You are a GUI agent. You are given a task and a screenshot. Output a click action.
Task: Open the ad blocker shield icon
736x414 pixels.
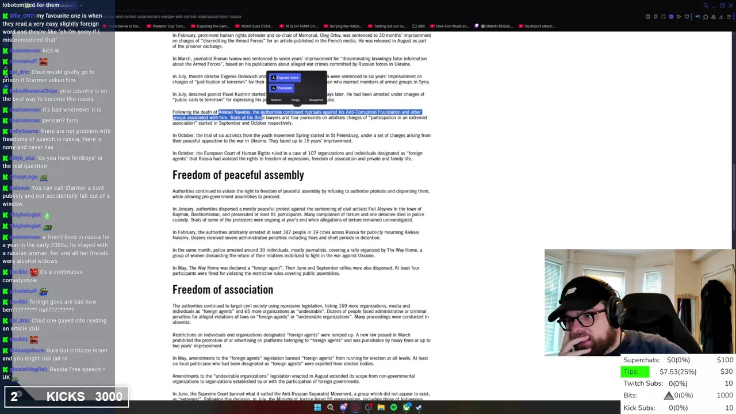point(671,17)
